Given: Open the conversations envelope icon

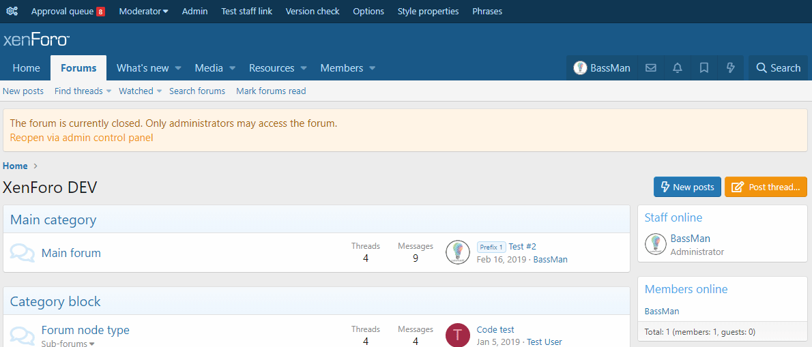Looking at the screenshot, I should pos(651,68).
